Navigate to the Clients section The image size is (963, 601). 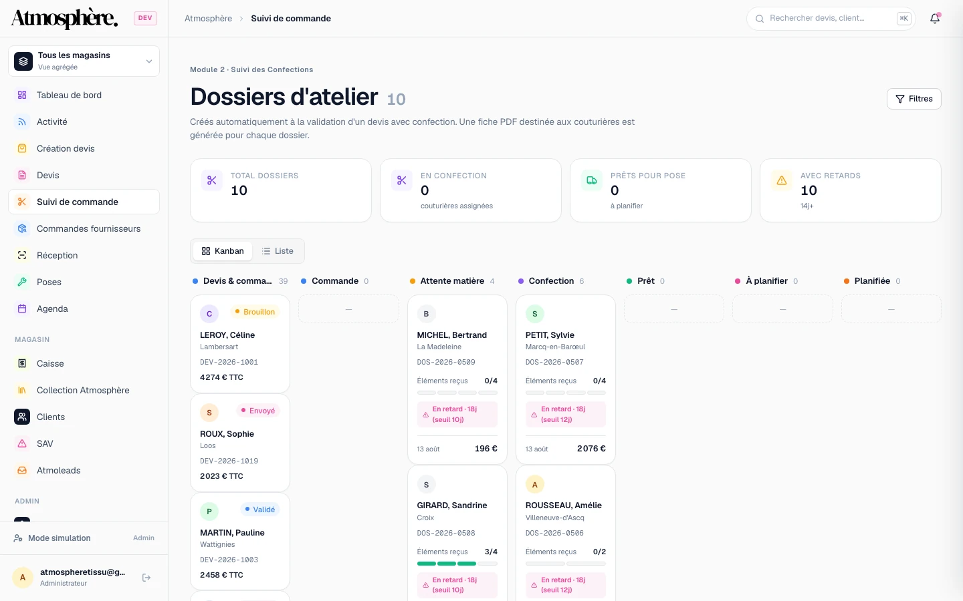click(x=84, y=417)
